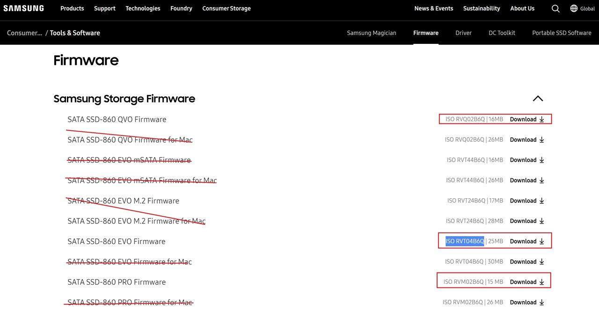Download SATA SSD-860 EVO Firmware ISO
The image size is (599, 309).
click(527, 241)
